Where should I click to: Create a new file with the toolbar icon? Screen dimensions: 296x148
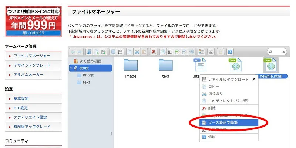(97, 52)
